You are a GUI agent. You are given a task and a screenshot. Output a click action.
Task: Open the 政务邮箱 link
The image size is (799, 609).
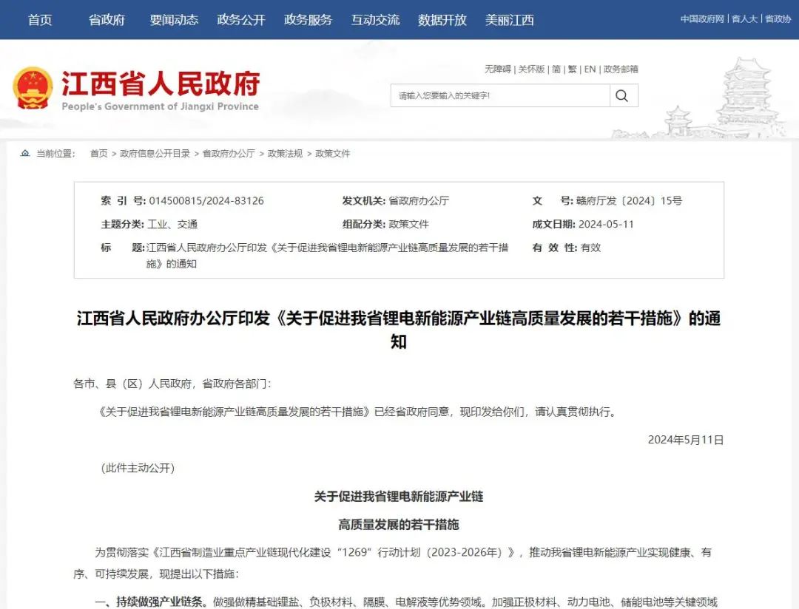pos(623,69)
